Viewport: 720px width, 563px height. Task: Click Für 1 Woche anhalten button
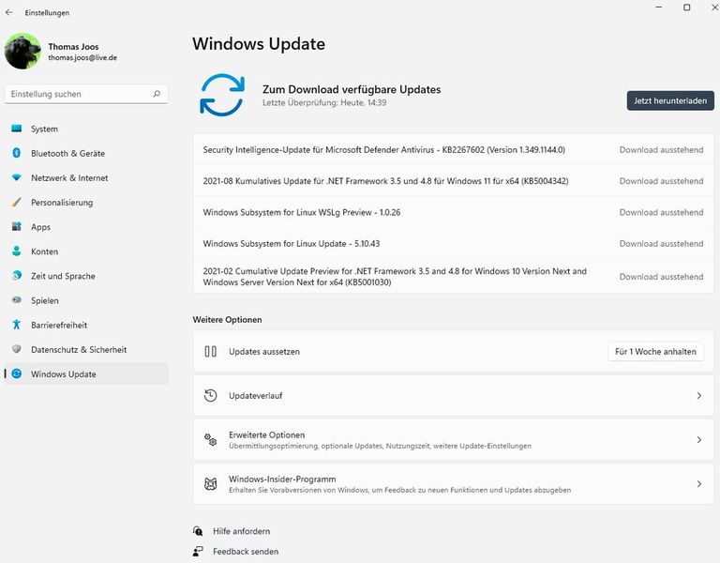[x=655, y=352]
